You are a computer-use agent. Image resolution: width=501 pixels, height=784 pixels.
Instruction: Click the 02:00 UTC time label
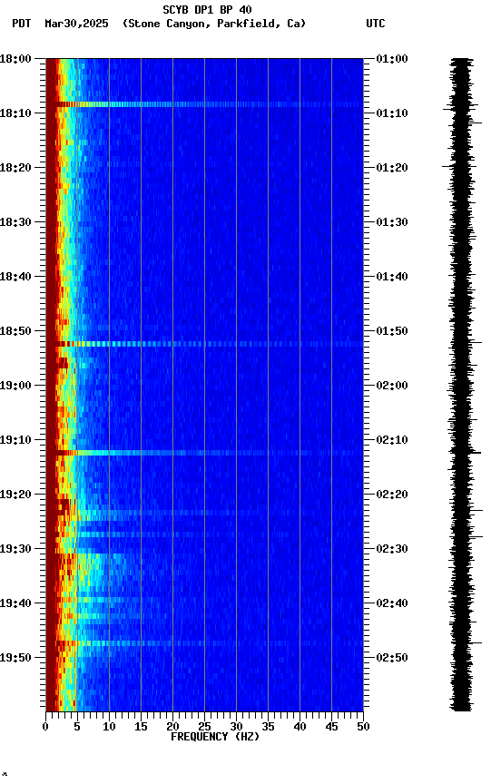click(392, 386)
